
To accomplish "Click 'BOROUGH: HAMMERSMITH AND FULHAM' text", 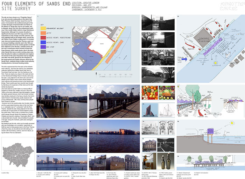I will point(90,7).
